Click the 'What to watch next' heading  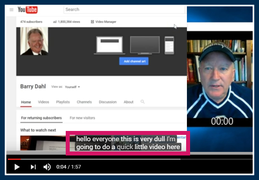(38, 130)
